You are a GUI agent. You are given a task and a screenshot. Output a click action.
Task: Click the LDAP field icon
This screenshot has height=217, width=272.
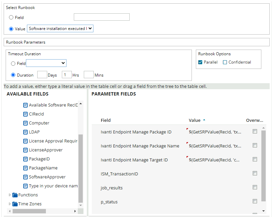[25, 132]
